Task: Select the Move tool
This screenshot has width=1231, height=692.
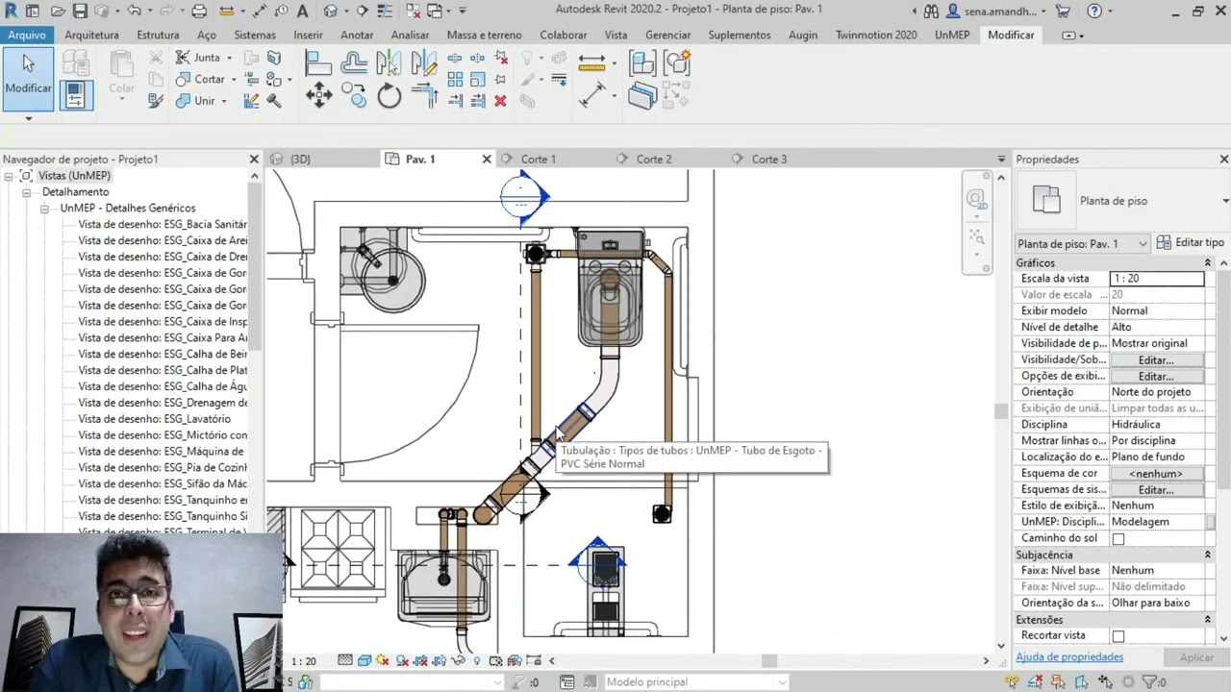Action: [x=318, y=95]
